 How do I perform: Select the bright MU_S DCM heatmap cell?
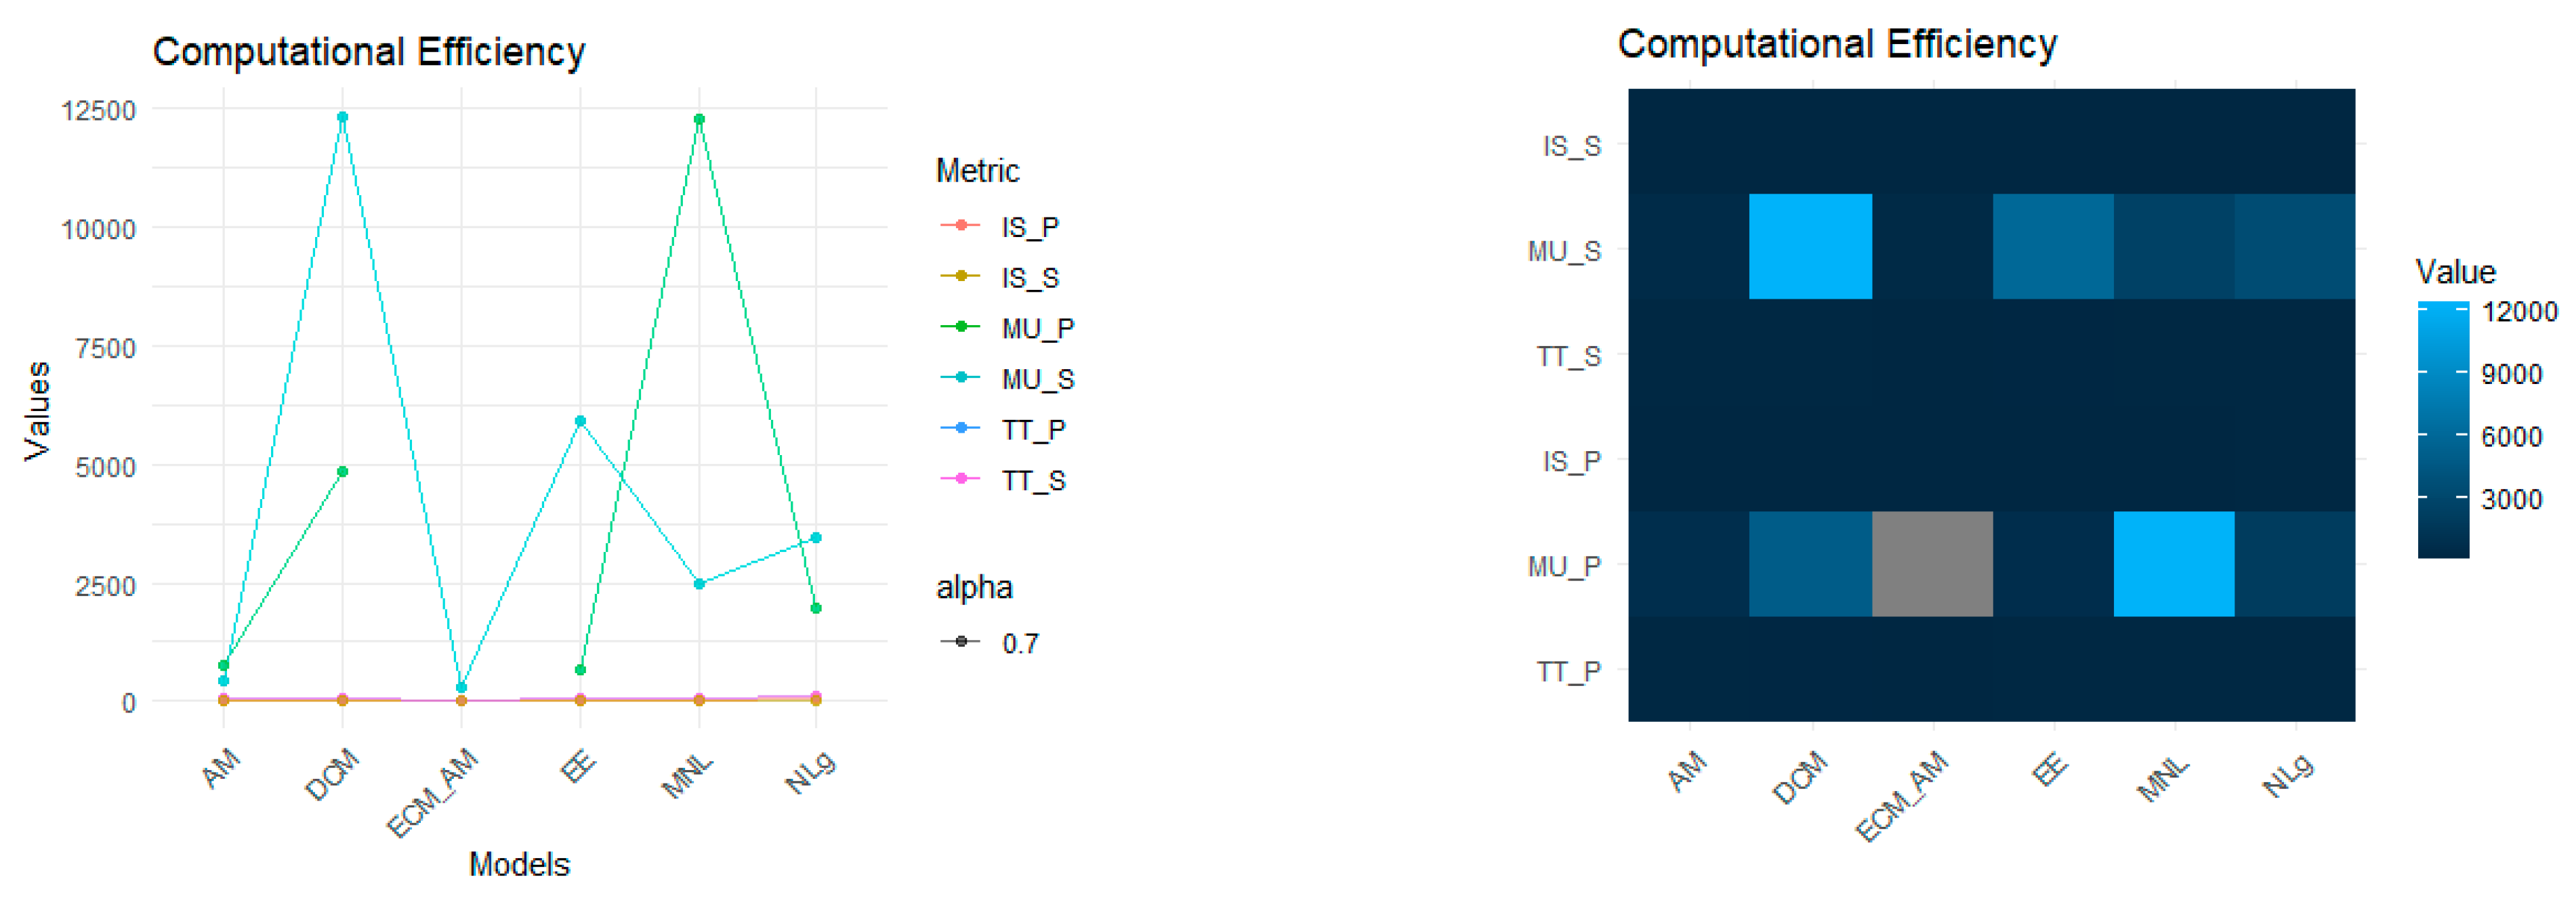[1810, 246]
